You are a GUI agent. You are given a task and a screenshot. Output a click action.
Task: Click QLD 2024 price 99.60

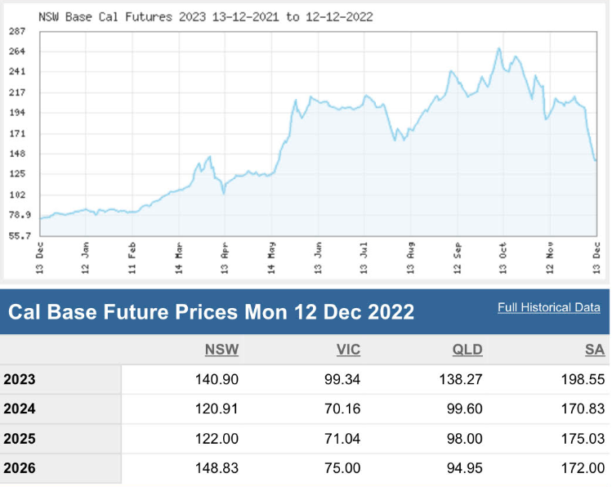[x=464, y=409]
